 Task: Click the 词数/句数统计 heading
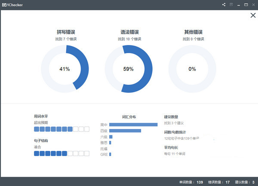pos(175,132)
